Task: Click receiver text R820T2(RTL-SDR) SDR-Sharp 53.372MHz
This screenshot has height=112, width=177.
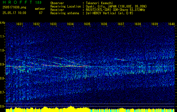Action: 116,10
